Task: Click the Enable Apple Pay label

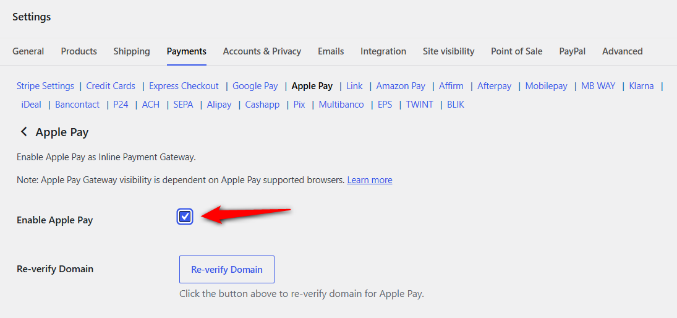Action: pyautogui.click(x=55, y=220)
